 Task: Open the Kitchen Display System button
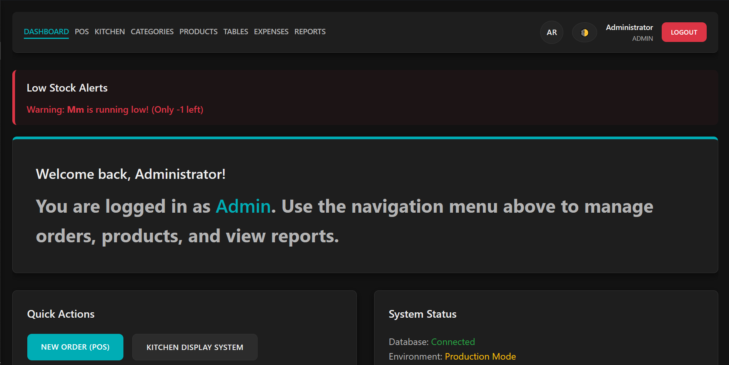pyautogui.click(x=195, y=347)
